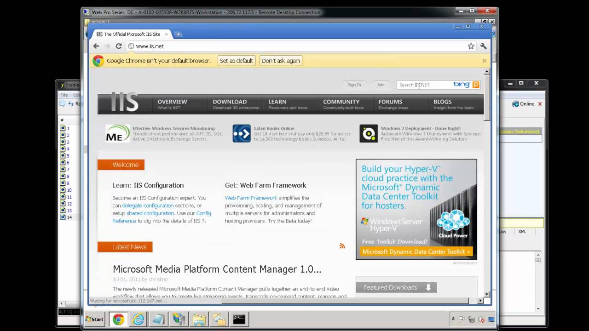
Task: Open the FORUMS navigation menu
Action: 393,104
